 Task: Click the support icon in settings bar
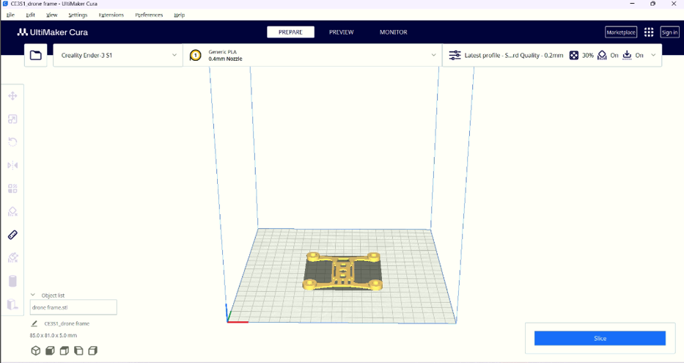coord(602,56)
